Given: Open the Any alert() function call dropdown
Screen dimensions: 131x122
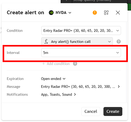Looking at the screenshot, I should 77,42.
